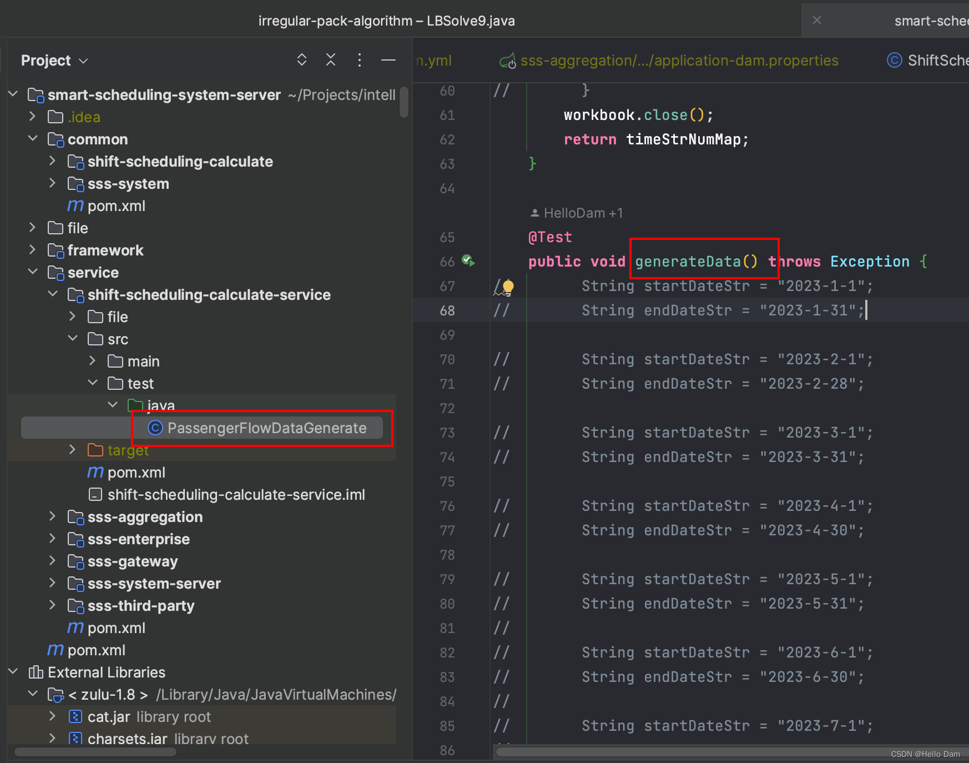
Task: Click the Exception class reference on line 66
Action: 870,262
